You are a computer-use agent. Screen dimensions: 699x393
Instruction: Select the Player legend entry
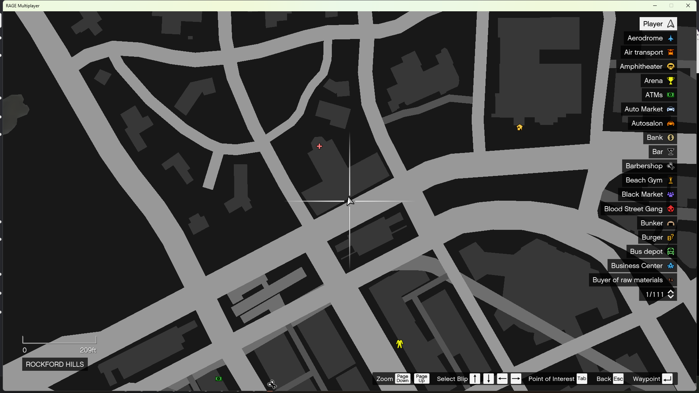[658, 24]
